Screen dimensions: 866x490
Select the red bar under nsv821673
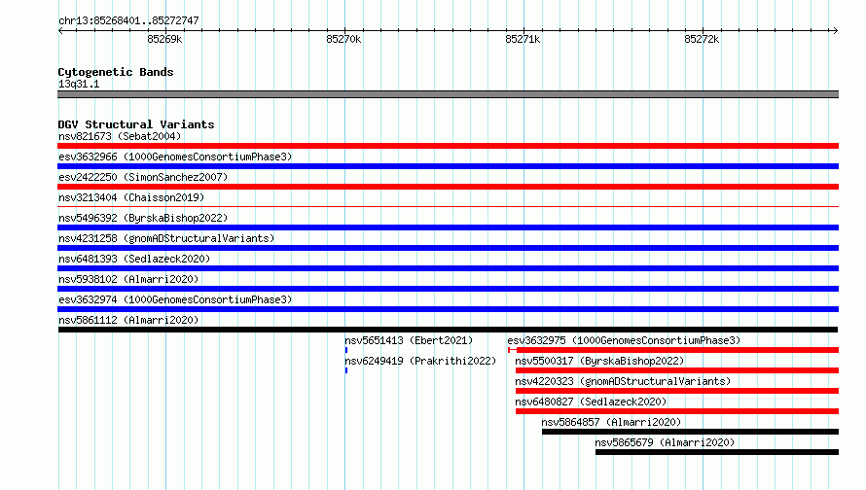coord(448,146)
